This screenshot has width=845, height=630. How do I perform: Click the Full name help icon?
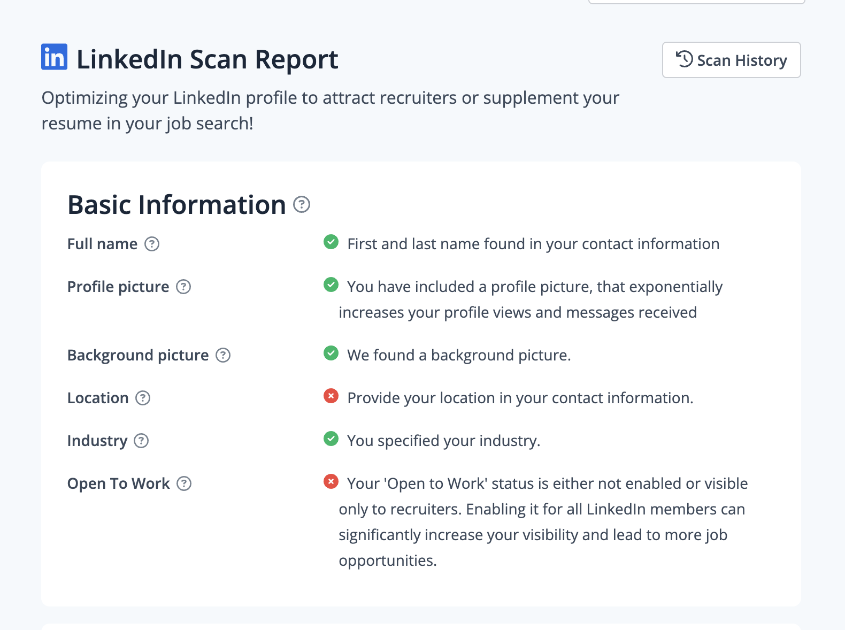tap(152, 244)
